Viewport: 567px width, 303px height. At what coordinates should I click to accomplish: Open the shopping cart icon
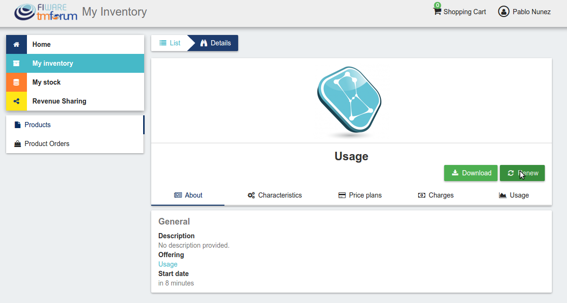coord(437,11)
